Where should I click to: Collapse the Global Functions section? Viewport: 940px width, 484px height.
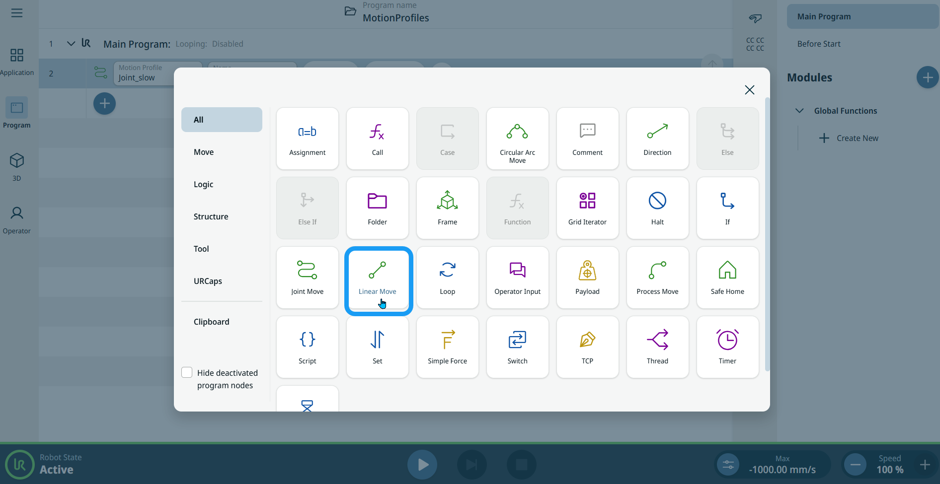pyautogui.click(x=799, y=111)
